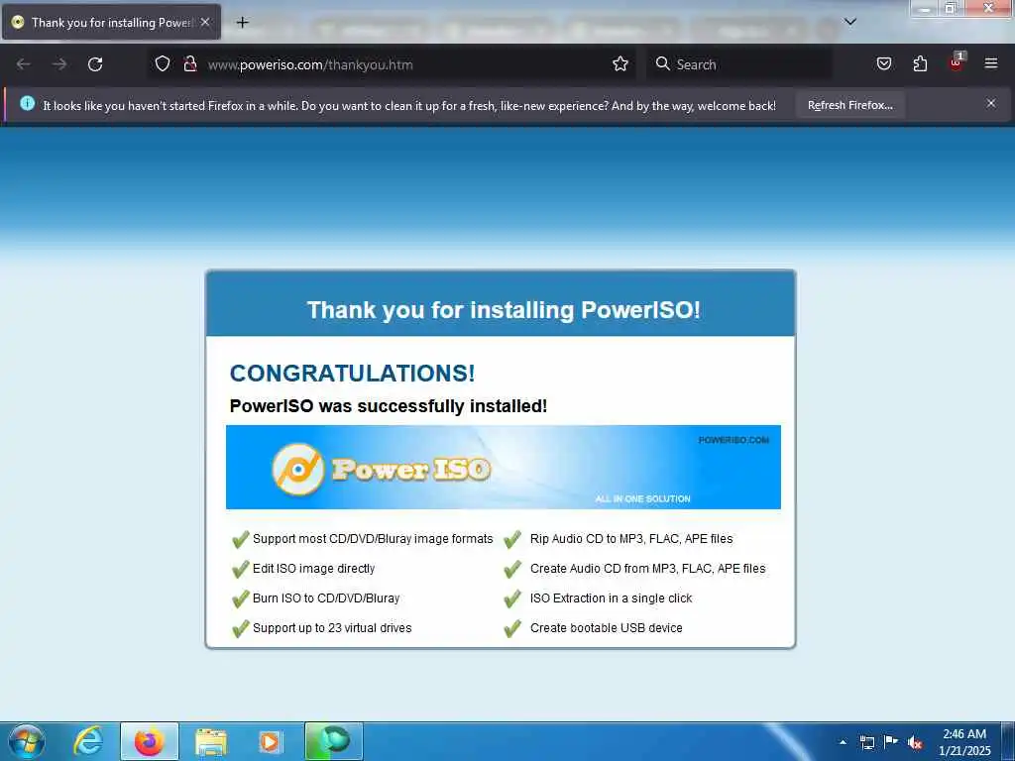Click 'ISO Extraction in a single click'
Image resolution: width=1015 pixels, height=761 pixels.
pos(611,598)
